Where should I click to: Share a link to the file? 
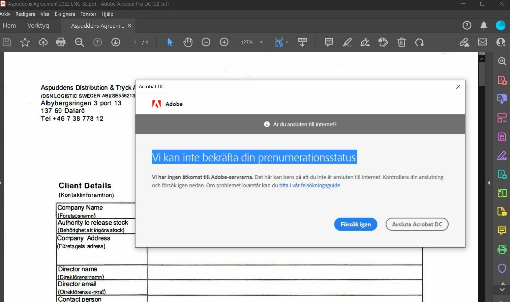tap(465, 42)
